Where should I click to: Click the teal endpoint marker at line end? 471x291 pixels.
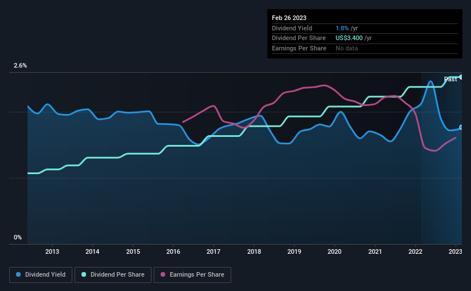[461, 77]
